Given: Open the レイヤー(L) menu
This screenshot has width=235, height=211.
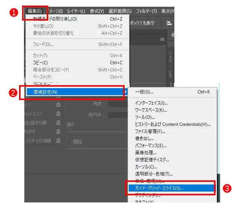Looking at the screenshot, I should coord(76,11).
